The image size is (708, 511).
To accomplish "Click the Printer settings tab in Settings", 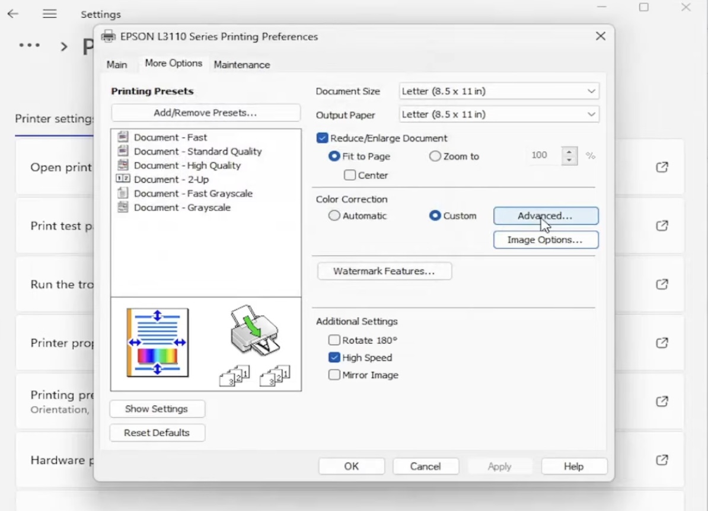I will point(55,119).
